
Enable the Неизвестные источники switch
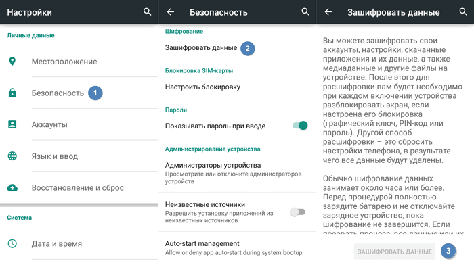pyautogui.click(x=298, y=212)
